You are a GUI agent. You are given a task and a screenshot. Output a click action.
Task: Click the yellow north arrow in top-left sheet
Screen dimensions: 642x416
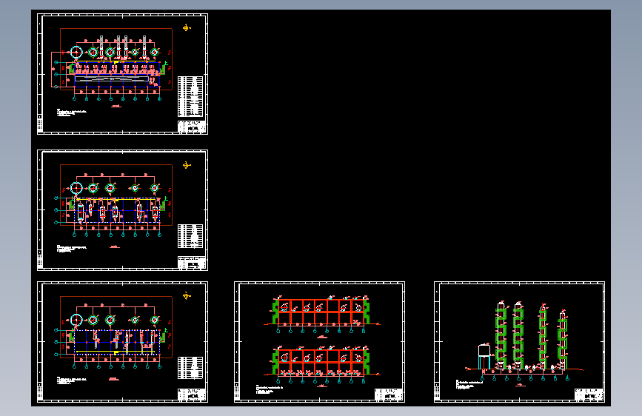[x=187, y=27]
